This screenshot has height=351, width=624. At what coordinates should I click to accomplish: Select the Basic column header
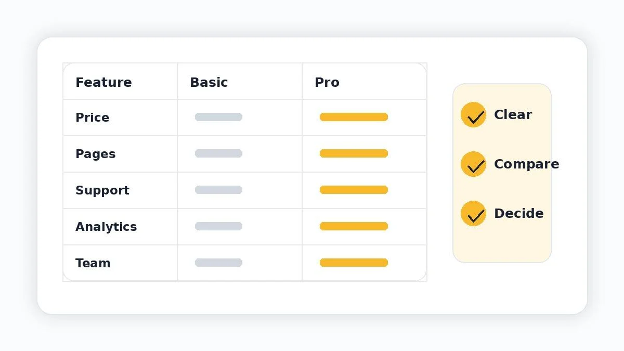[209, 82]
